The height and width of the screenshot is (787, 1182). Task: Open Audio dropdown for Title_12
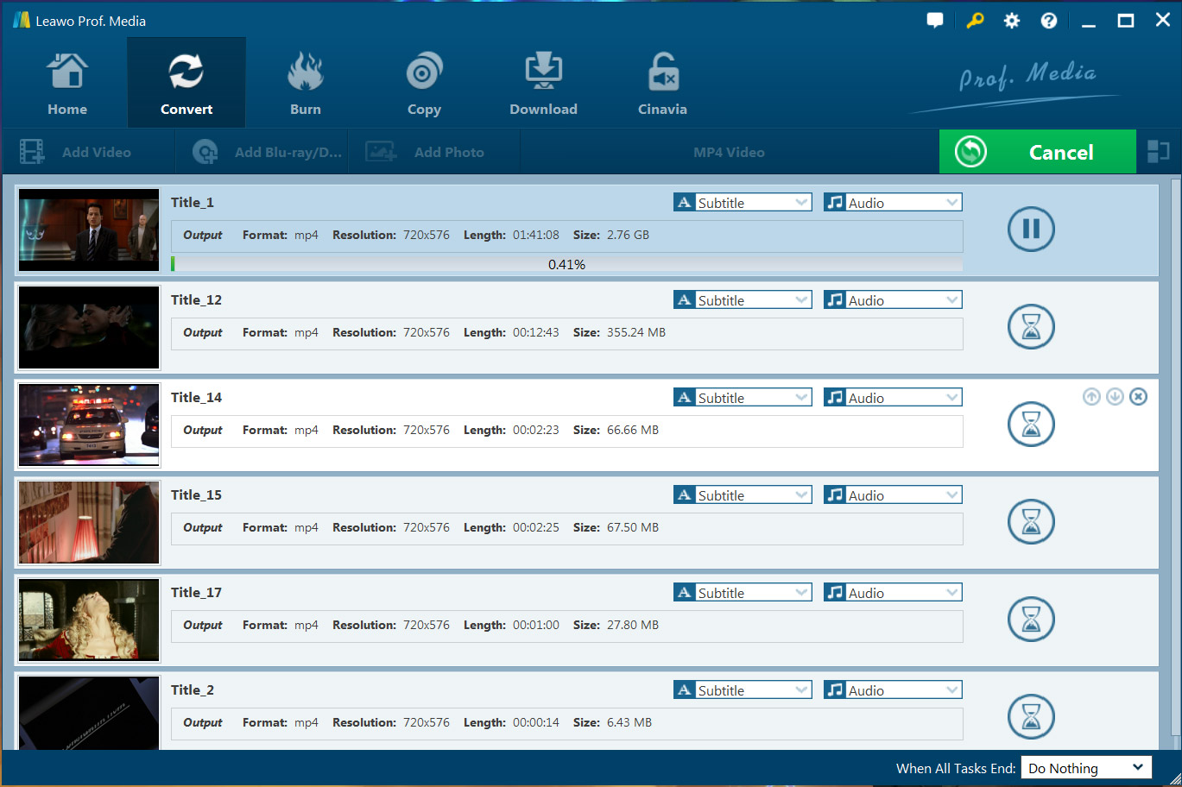893,300
